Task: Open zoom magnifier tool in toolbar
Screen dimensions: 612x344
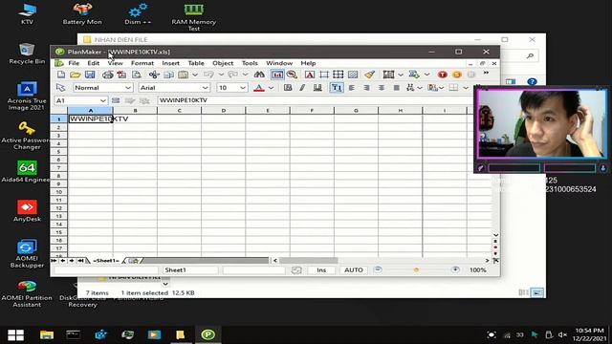Action: tap(292, 75)
